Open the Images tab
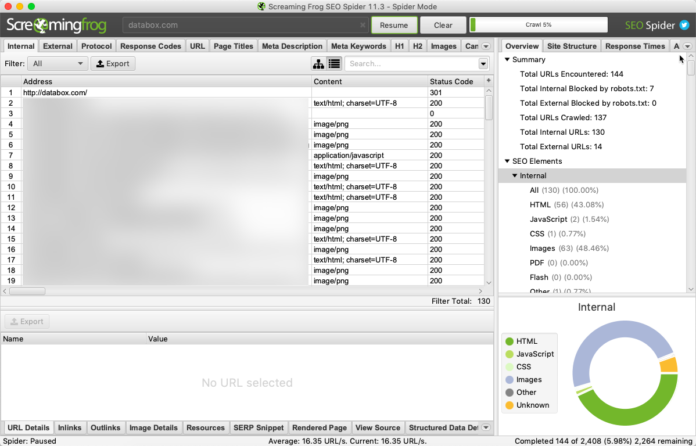The height and width of the screenshot is (446, 696). pos(443,46)
